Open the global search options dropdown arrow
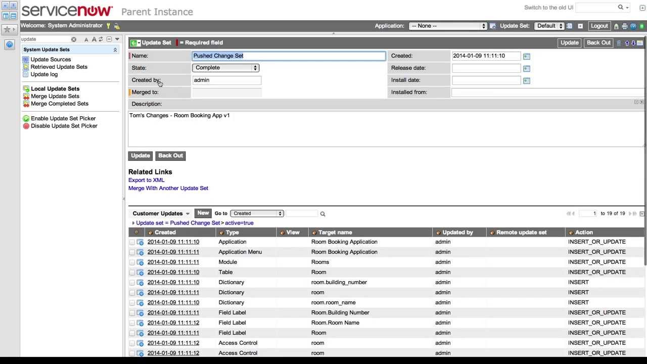Screen dimensions: 647x364 (x=627, y=8)
